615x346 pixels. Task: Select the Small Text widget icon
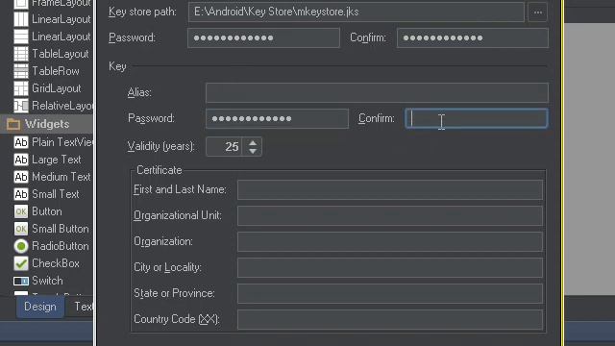coord(21,194)
